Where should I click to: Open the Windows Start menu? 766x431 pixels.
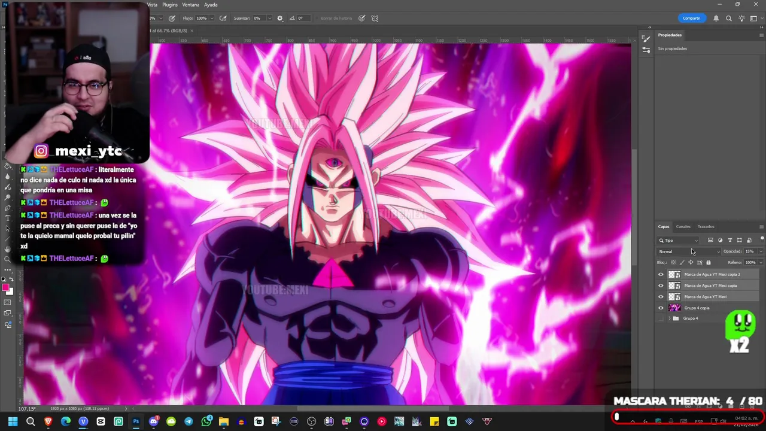pyautogui.click(x=13, y=421)
